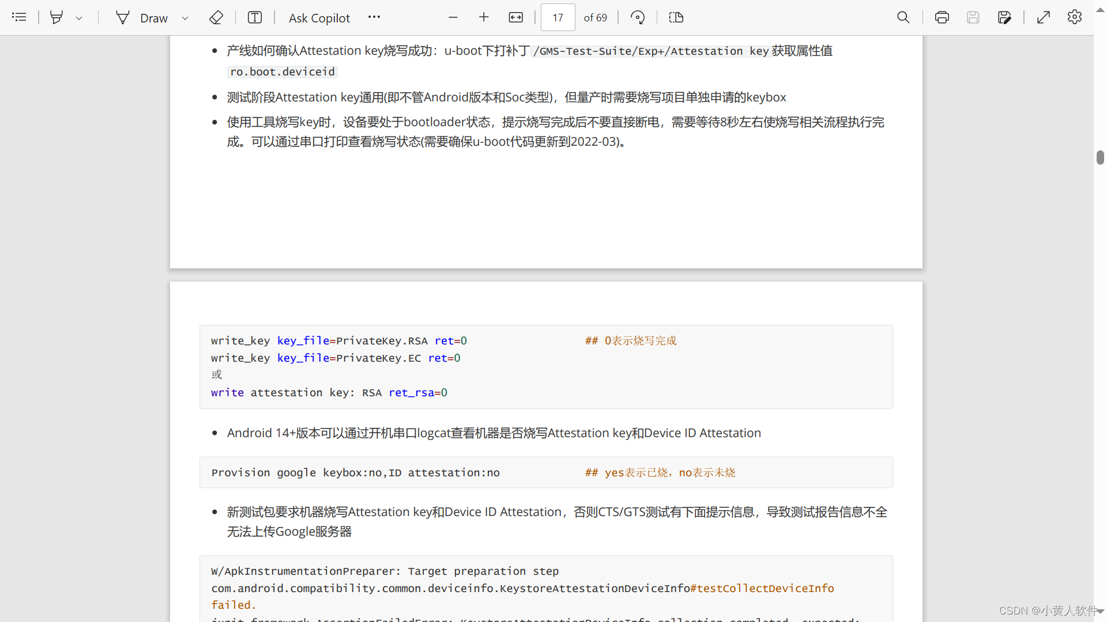Click 'write attestation key: RSA ret_rsa=0' line
Screen dimensions: 1107x622
[329, 392]
